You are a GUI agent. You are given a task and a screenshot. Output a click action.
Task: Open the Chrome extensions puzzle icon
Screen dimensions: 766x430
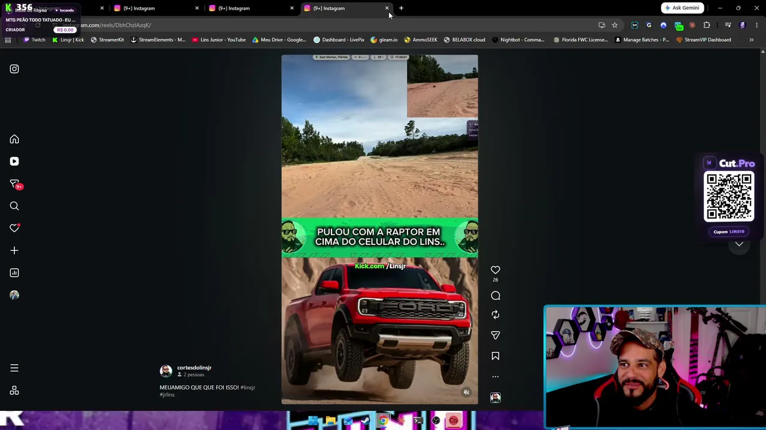point(707,25)
